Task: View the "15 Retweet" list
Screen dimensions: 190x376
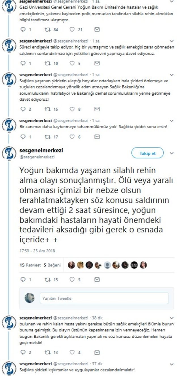Action: 30,265
